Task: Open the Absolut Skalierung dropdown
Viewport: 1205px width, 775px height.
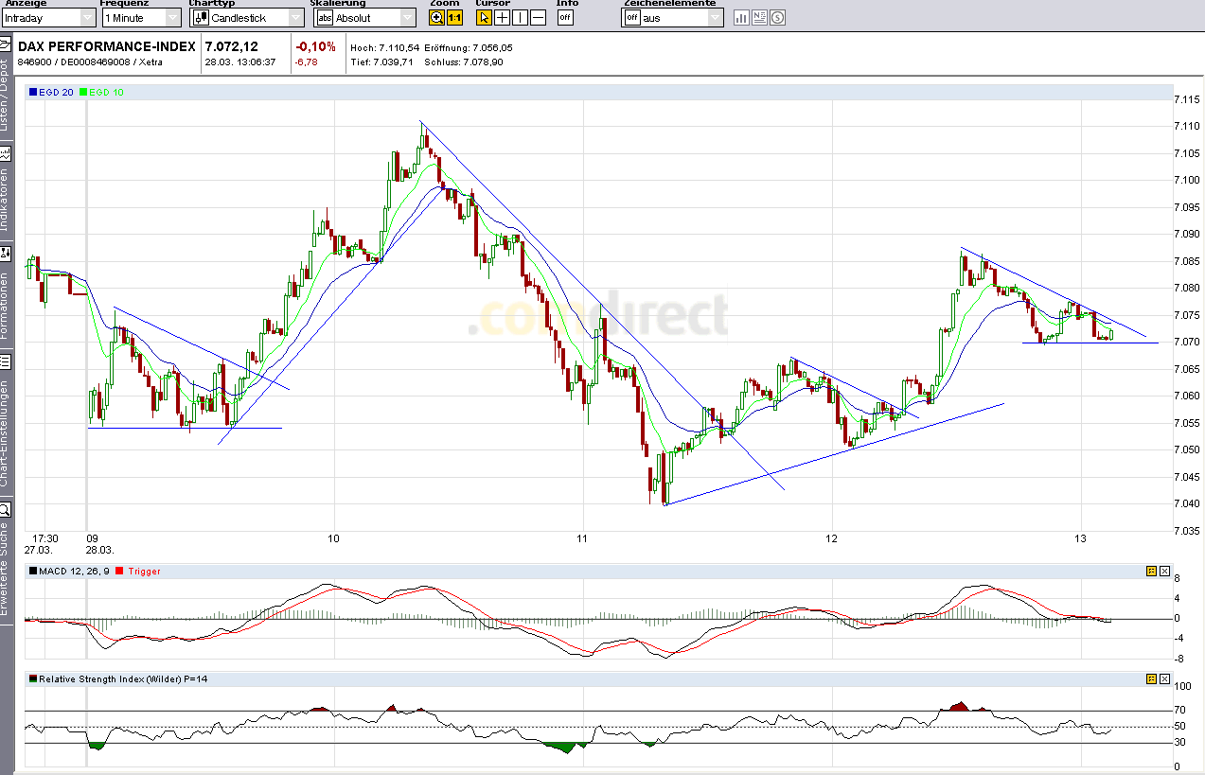Action: coord(364,16)
